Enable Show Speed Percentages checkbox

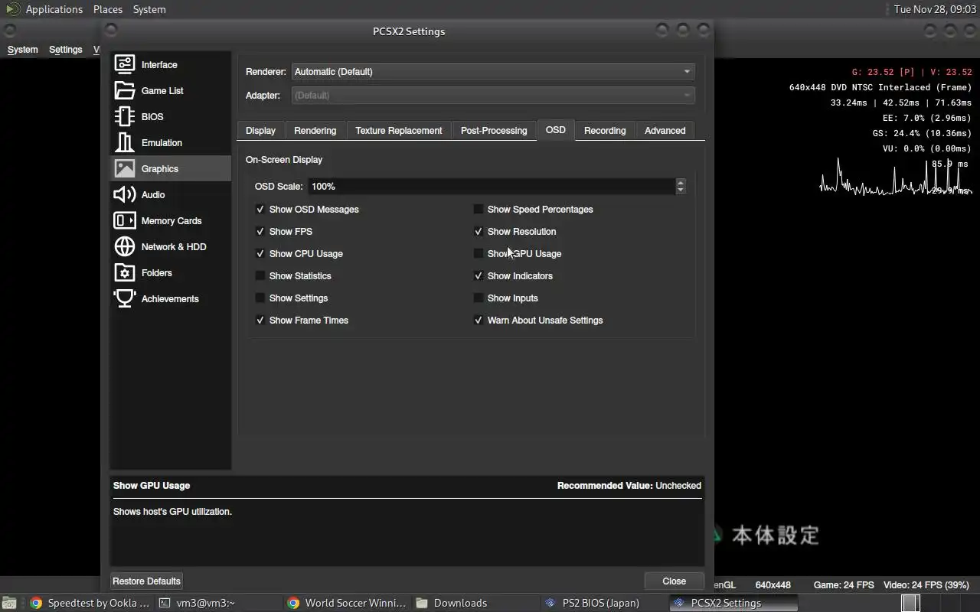pos(479,209)
